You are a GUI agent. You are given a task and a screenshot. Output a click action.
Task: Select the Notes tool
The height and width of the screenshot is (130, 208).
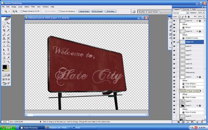click(x=4, y=58)
